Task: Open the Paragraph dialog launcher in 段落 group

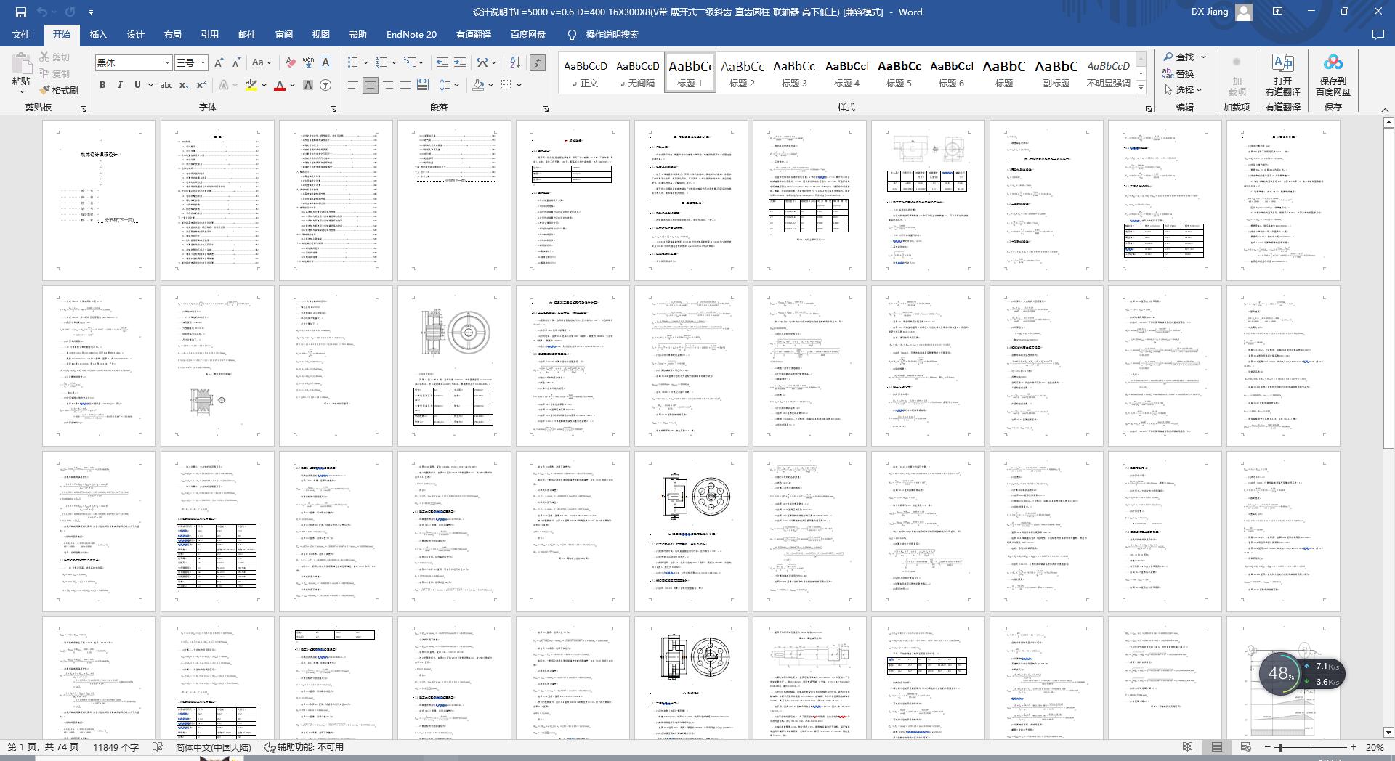Action: click(546, 108)
